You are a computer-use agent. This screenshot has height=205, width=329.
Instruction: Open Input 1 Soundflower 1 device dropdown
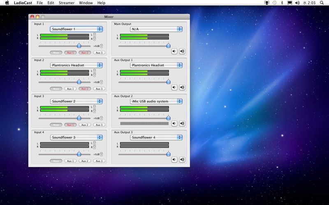tap(76, 29)
